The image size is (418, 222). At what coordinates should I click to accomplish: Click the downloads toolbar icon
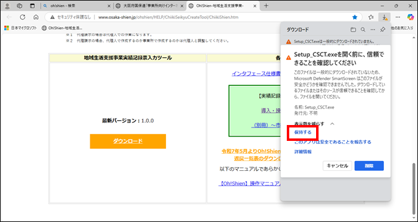coord(384,17)
